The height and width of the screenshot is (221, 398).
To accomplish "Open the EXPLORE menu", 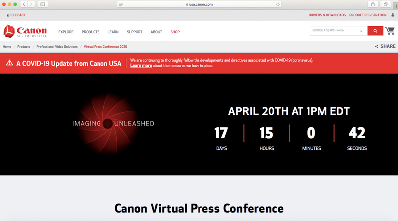I will point(66,32).
